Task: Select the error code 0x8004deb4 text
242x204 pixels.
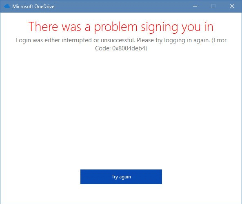Action: tap(129, 48)
